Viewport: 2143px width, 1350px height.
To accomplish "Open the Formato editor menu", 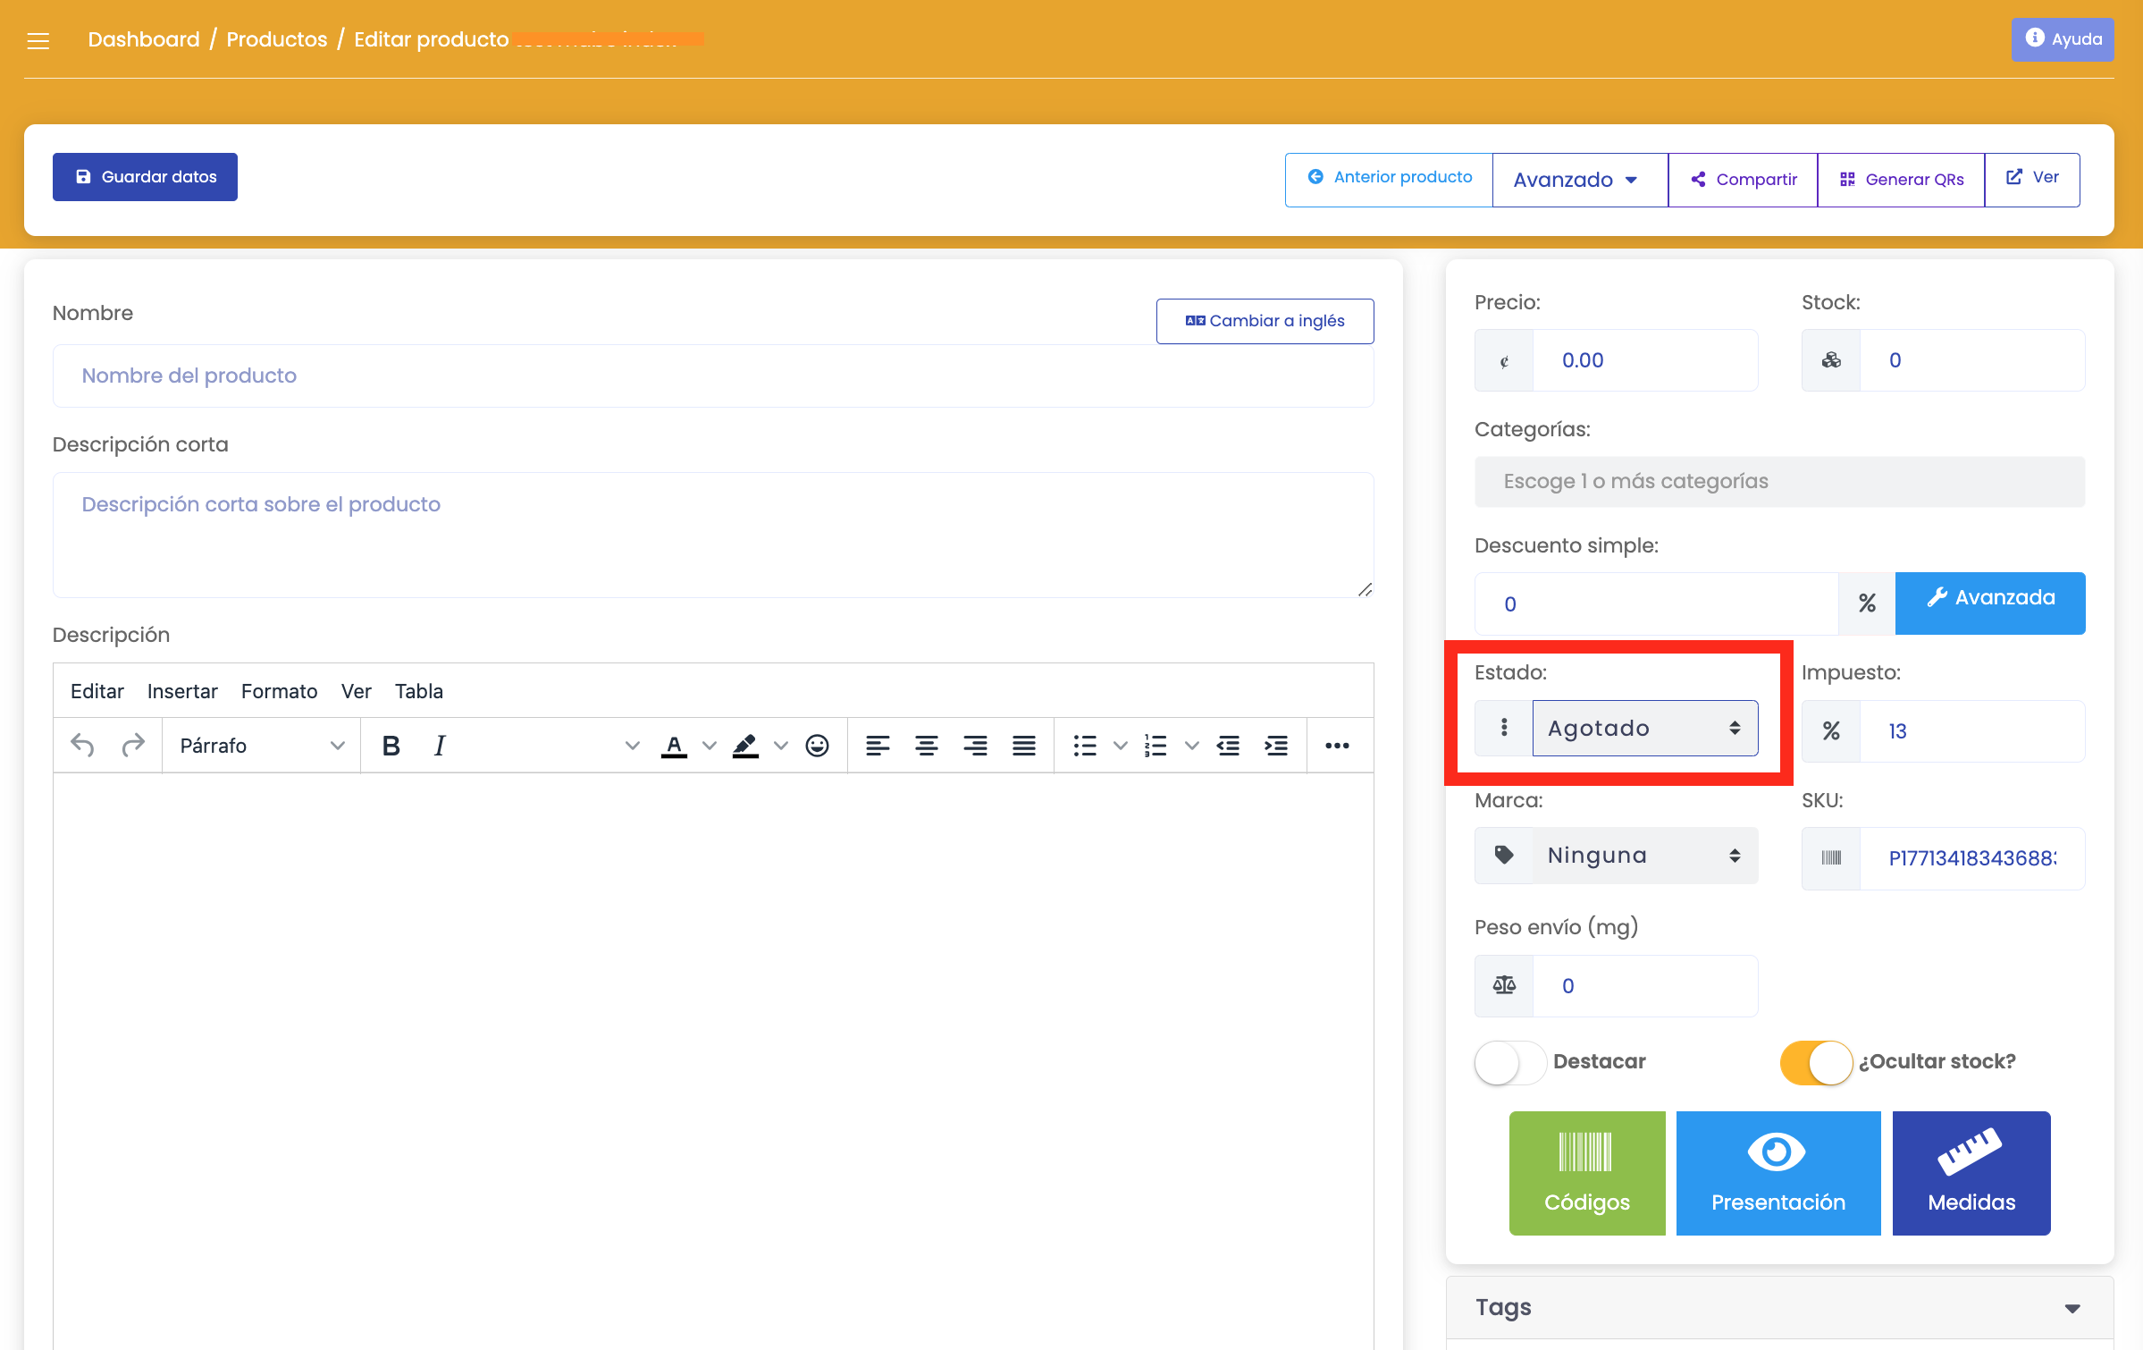I will [x=279, y=691].
